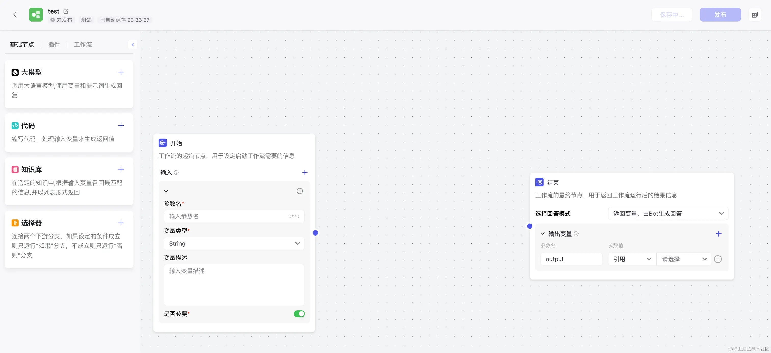Toggle the 是否必要 switch
The image size is (771, 353).
(299, 313)
